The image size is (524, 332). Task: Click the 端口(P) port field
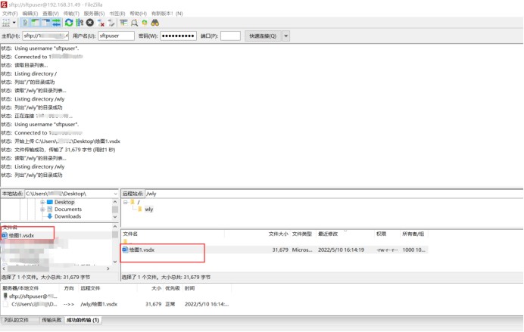click(x=230, y=36)
